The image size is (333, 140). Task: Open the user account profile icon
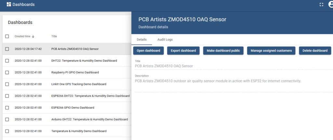330,5
